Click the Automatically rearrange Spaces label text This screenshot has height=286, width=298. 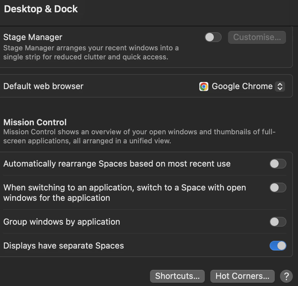click(x=117, y=164)
